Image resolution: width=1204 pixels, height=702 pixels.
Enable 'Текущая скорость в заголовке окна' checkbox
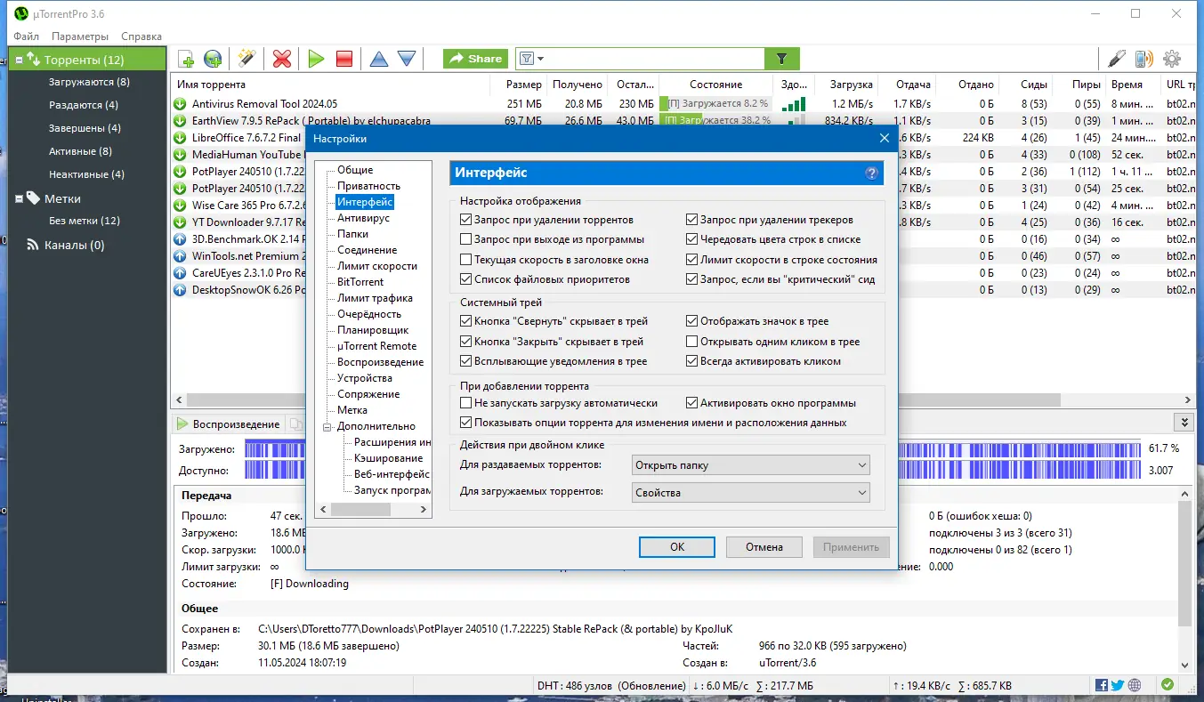point(466,260)
